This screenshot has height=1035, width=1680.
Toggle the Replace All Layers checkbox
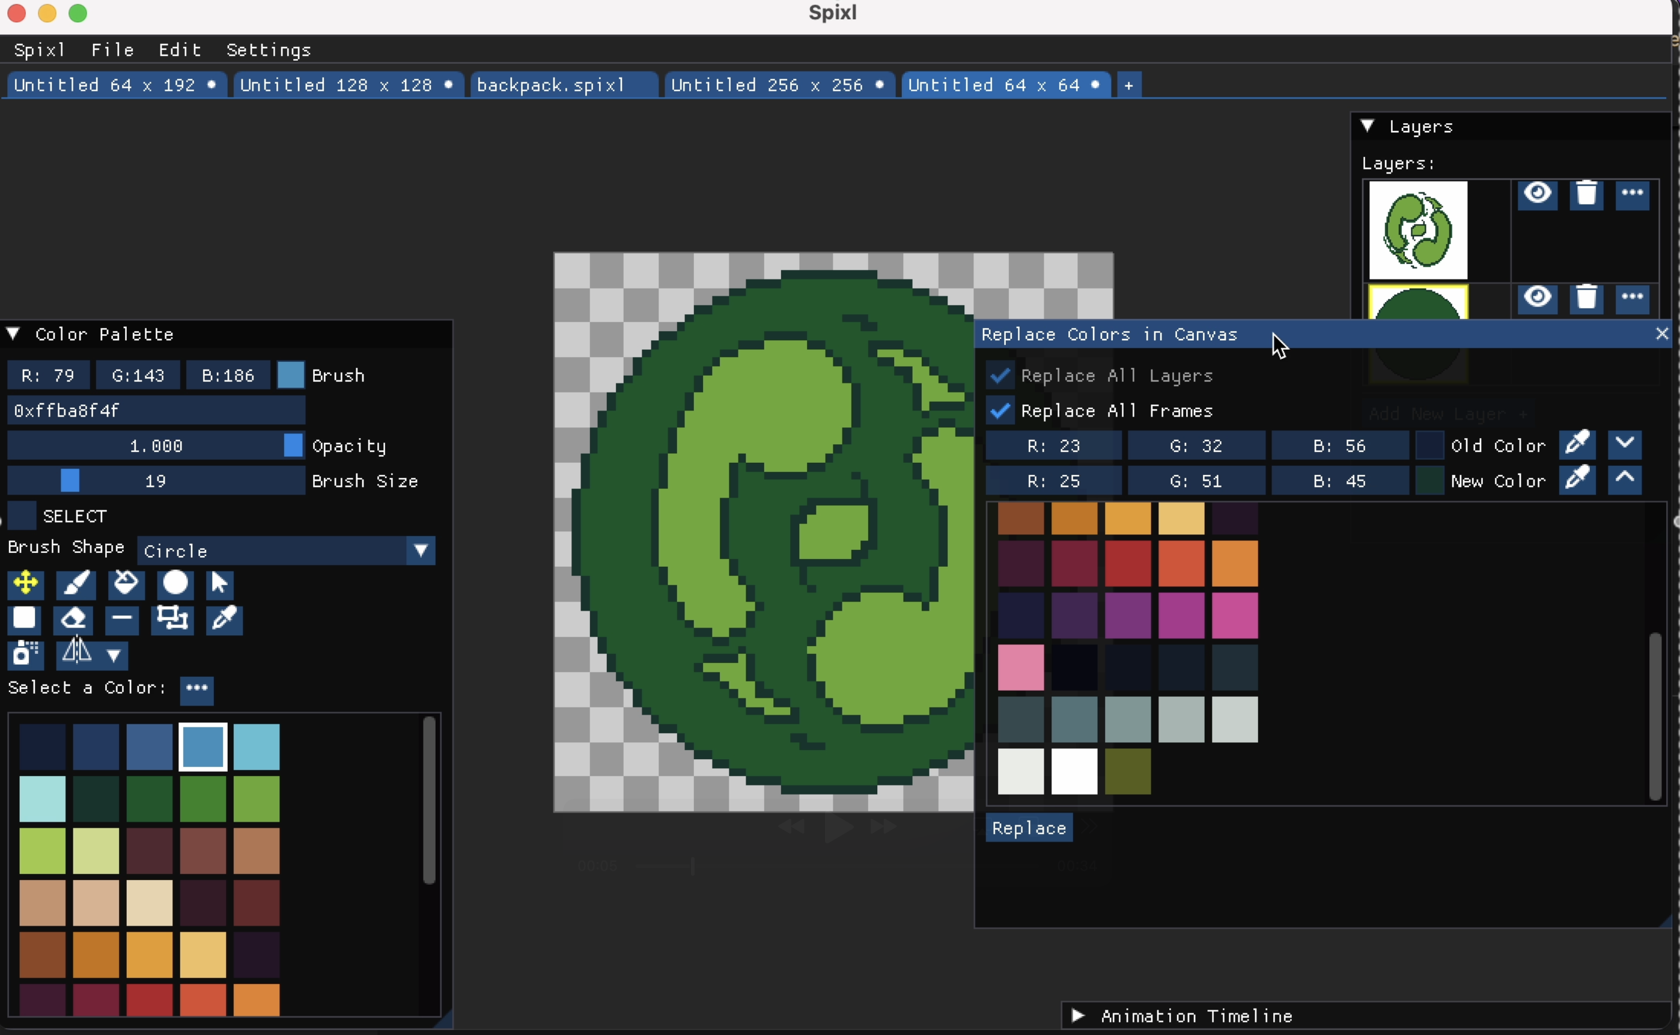click(1000, 375)
